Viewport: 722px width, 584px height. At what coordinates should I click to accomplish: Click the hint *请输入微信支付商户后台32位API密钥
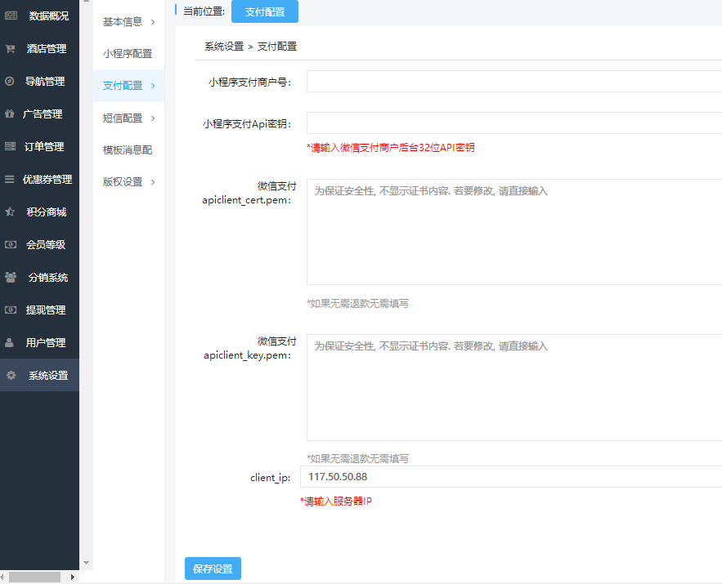tap(391, 148)
